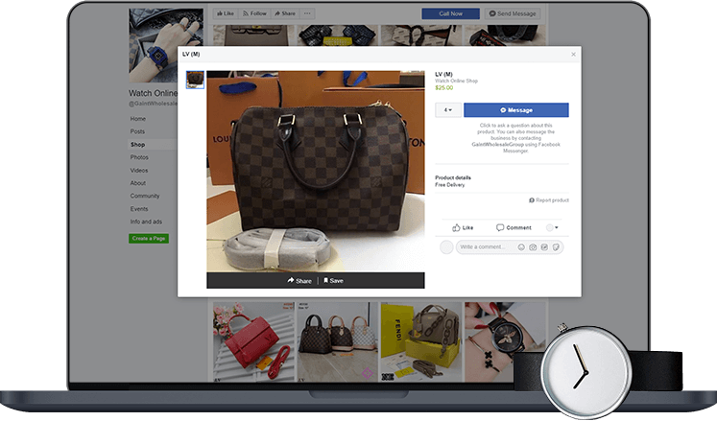Click the Share button on the page header
717x421 pixels.
click(x=285, y=13)
